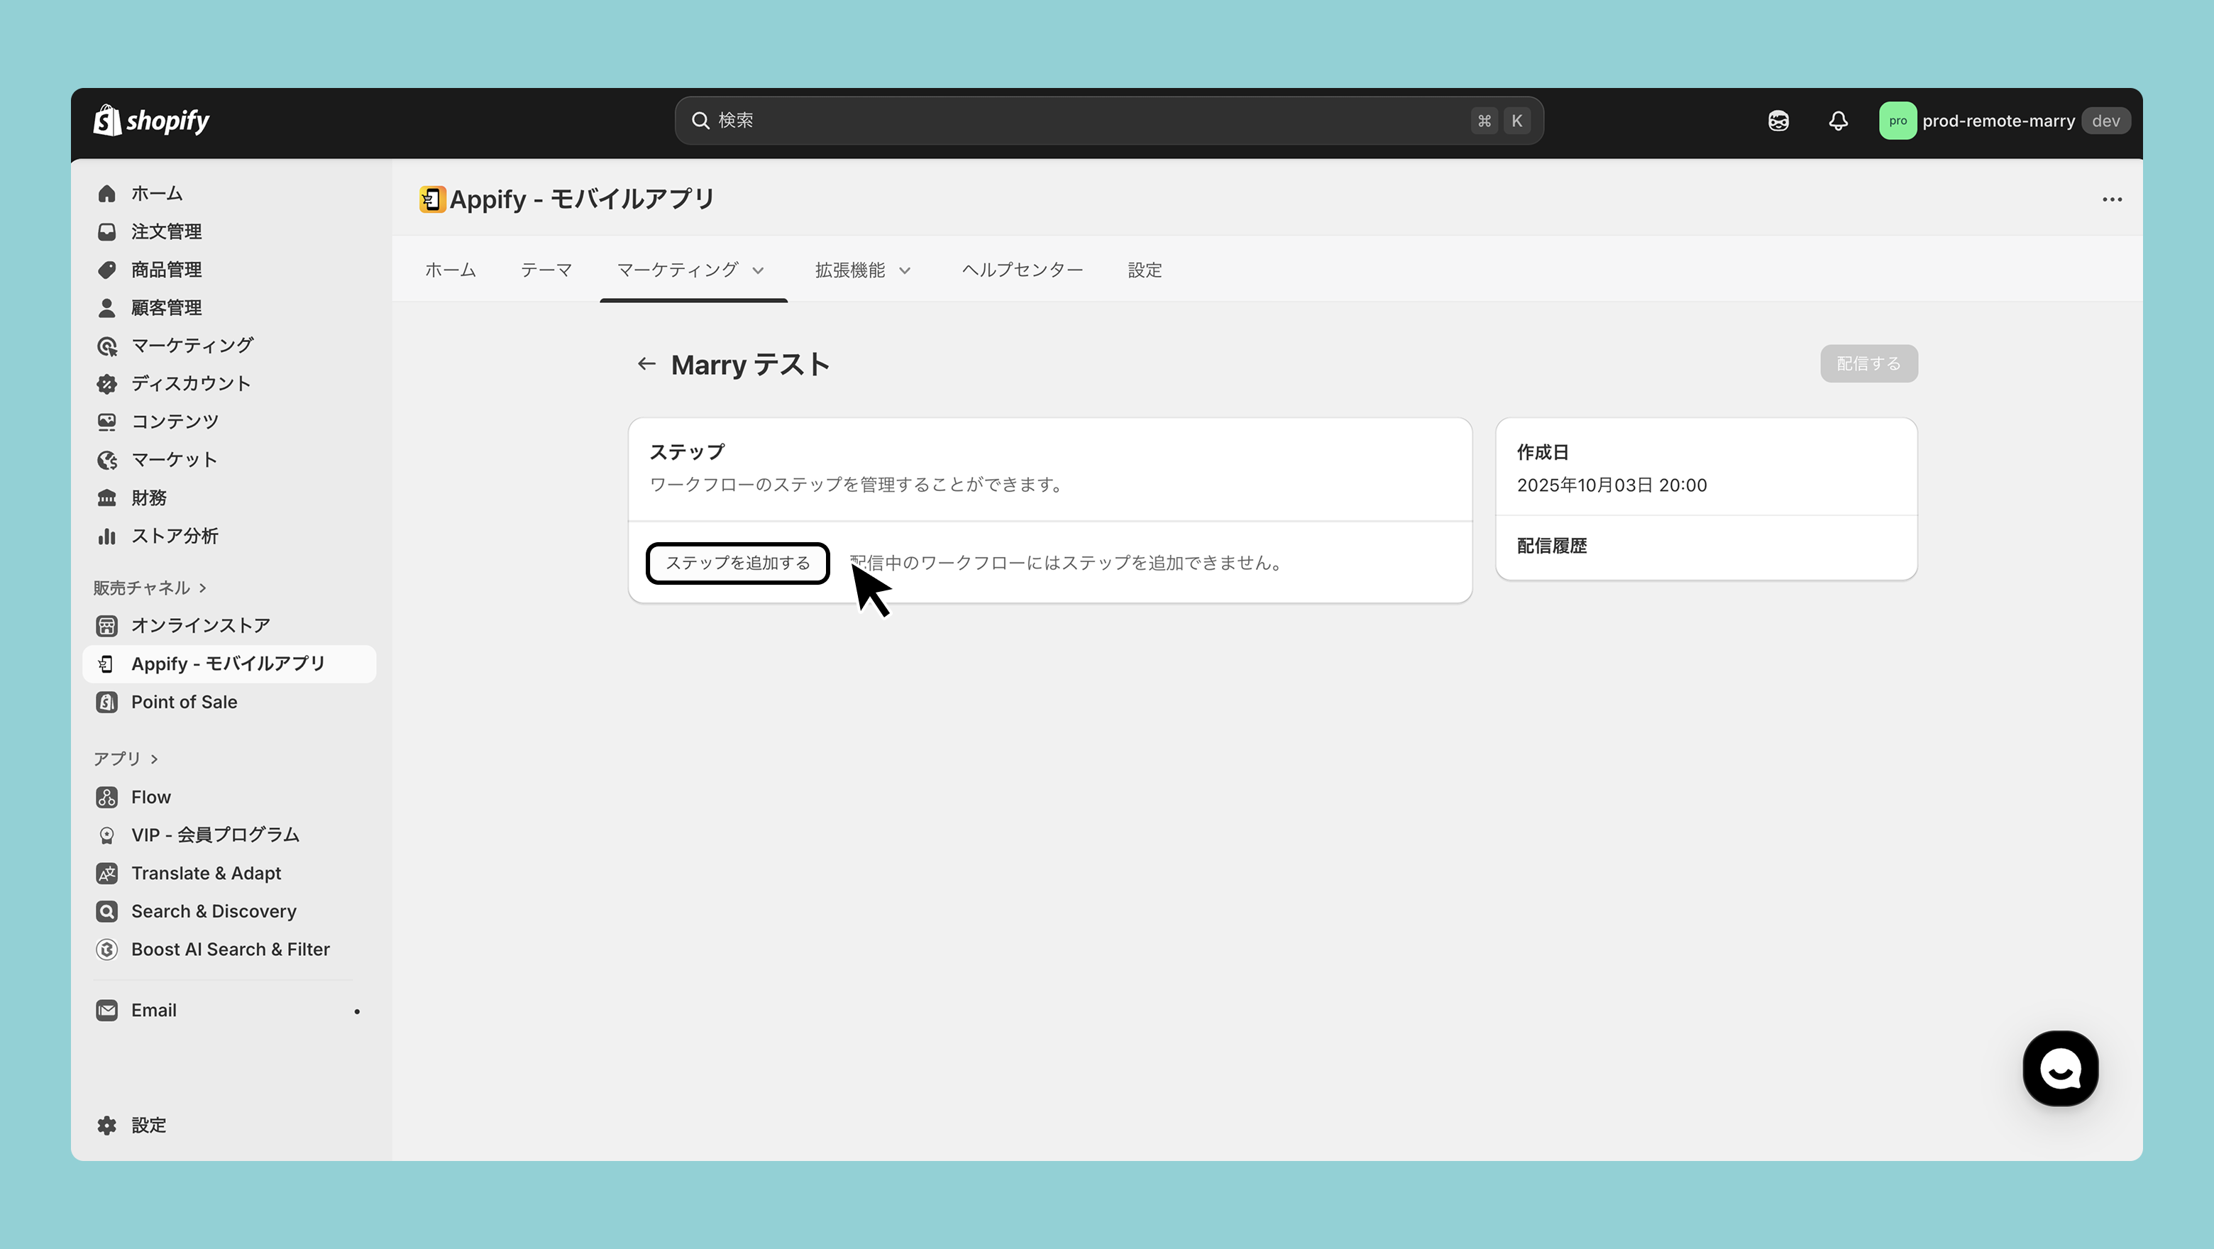The height and width of the screenshot is (1249, 2214).
Task: Go to ディスカウント in the sidebar
Action: click(x=190, y=383)
